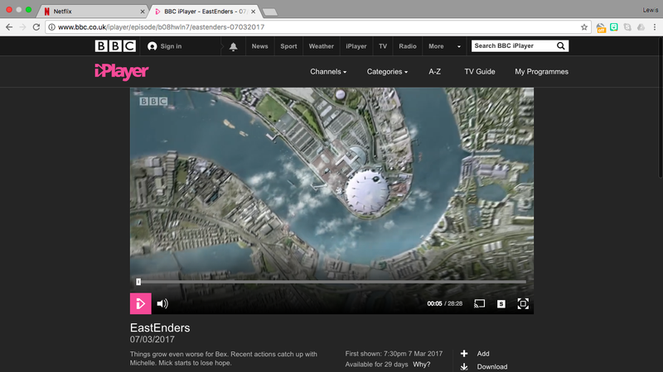Expand the Categories dropdown
663x372 pixels.
[387, 72]
